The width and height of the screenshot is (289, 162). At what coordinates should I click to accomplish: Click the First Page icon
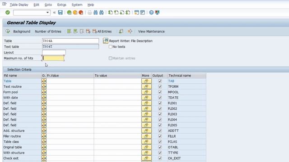click(110, 13)
